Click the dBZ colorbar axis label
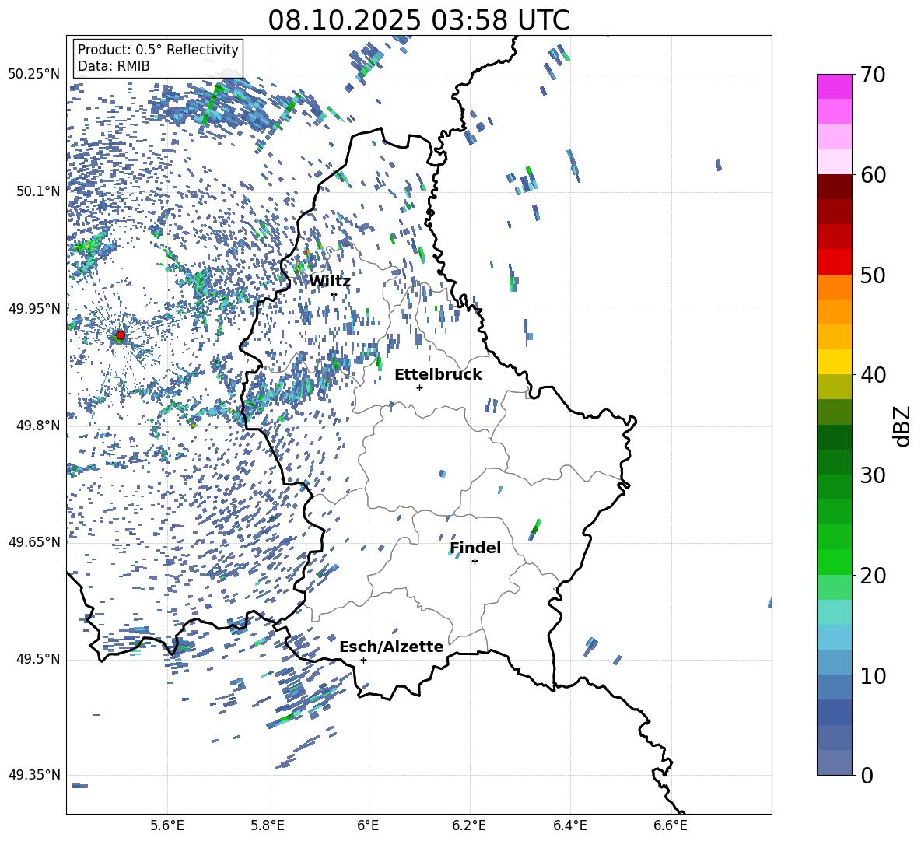 pyautogui.click(x=902, y=426)
